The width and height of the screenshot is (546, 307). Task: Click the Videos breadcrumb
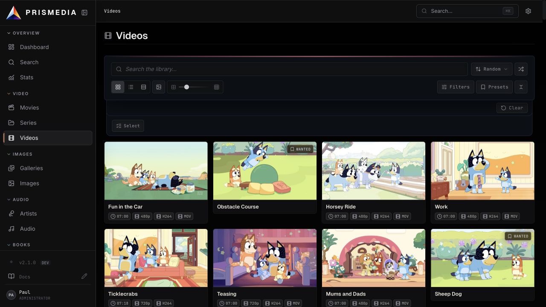112,11
